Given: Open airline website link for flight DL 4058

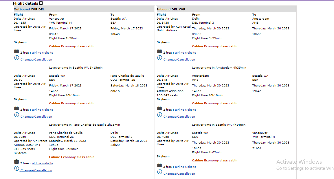Looking at the screenshot, I should (186, 167).
